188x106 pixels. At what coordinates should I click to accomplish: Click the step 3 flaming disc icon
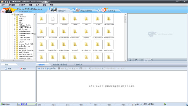[x=104, y=10]
